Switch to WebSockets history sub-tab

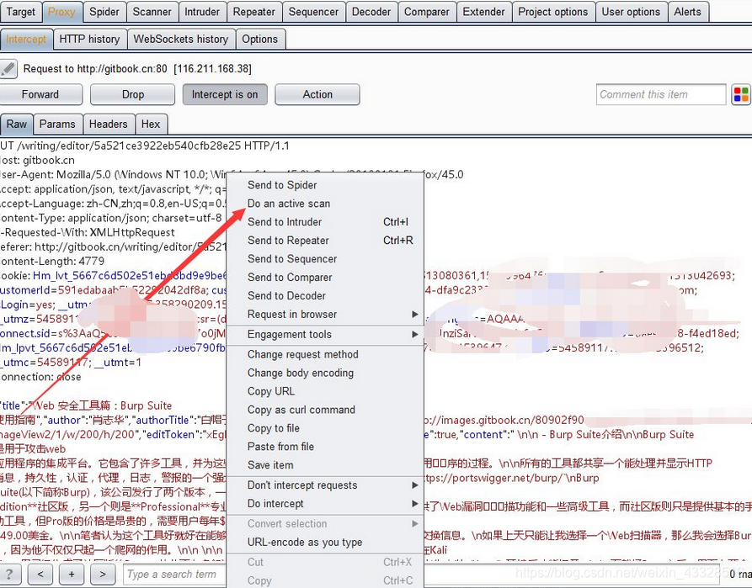181,40
